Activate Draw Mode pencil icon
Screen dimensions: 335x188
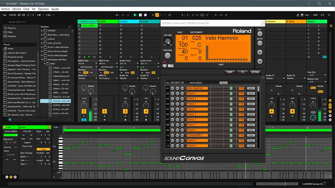pos(298,15)
